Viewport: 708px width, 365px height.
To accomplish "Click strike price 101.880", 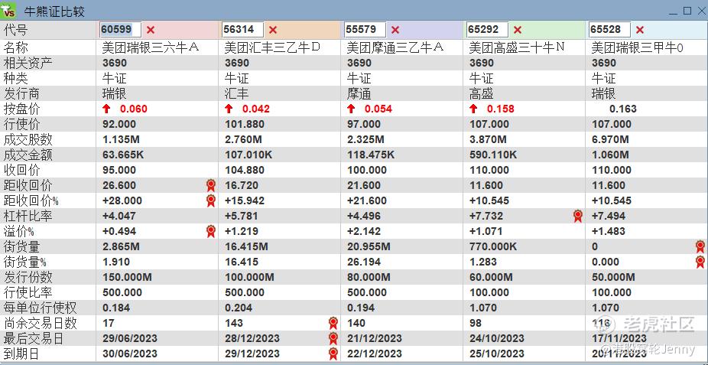I will 245,124.
